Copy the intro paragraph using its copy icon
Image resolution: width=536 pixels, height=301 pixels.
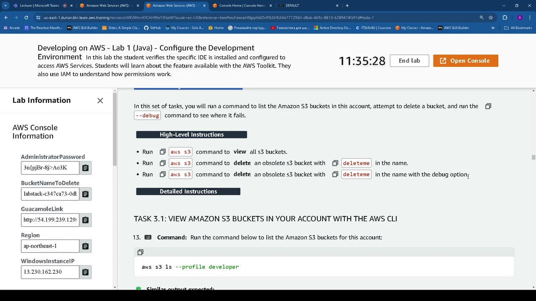click(x=488, y=106)
